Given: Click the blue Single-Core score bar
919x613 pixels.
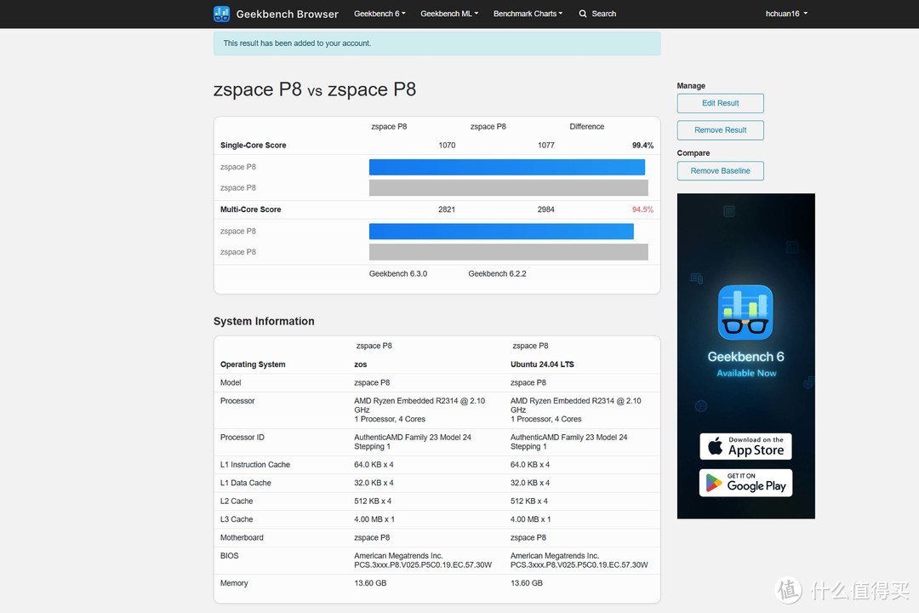Looking at the screenshot, I should coord(506,167).
